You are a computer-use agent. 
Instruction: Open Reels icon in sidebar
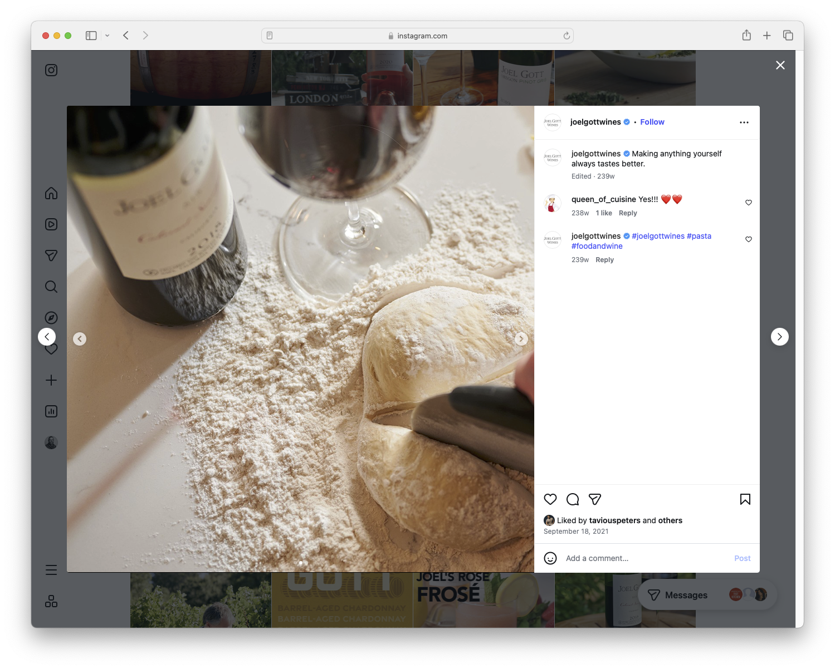pos(51,224)
